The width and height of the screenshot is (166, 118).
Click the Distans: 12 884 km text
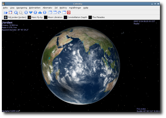pyautogui.click(x=10, y=25)
